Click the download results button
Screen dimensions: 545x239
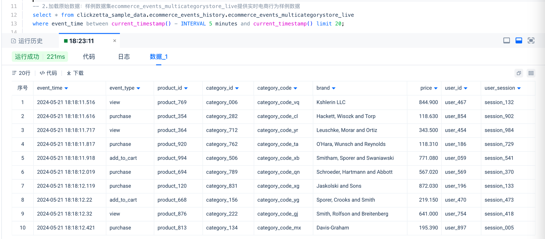tap(75, 73)
